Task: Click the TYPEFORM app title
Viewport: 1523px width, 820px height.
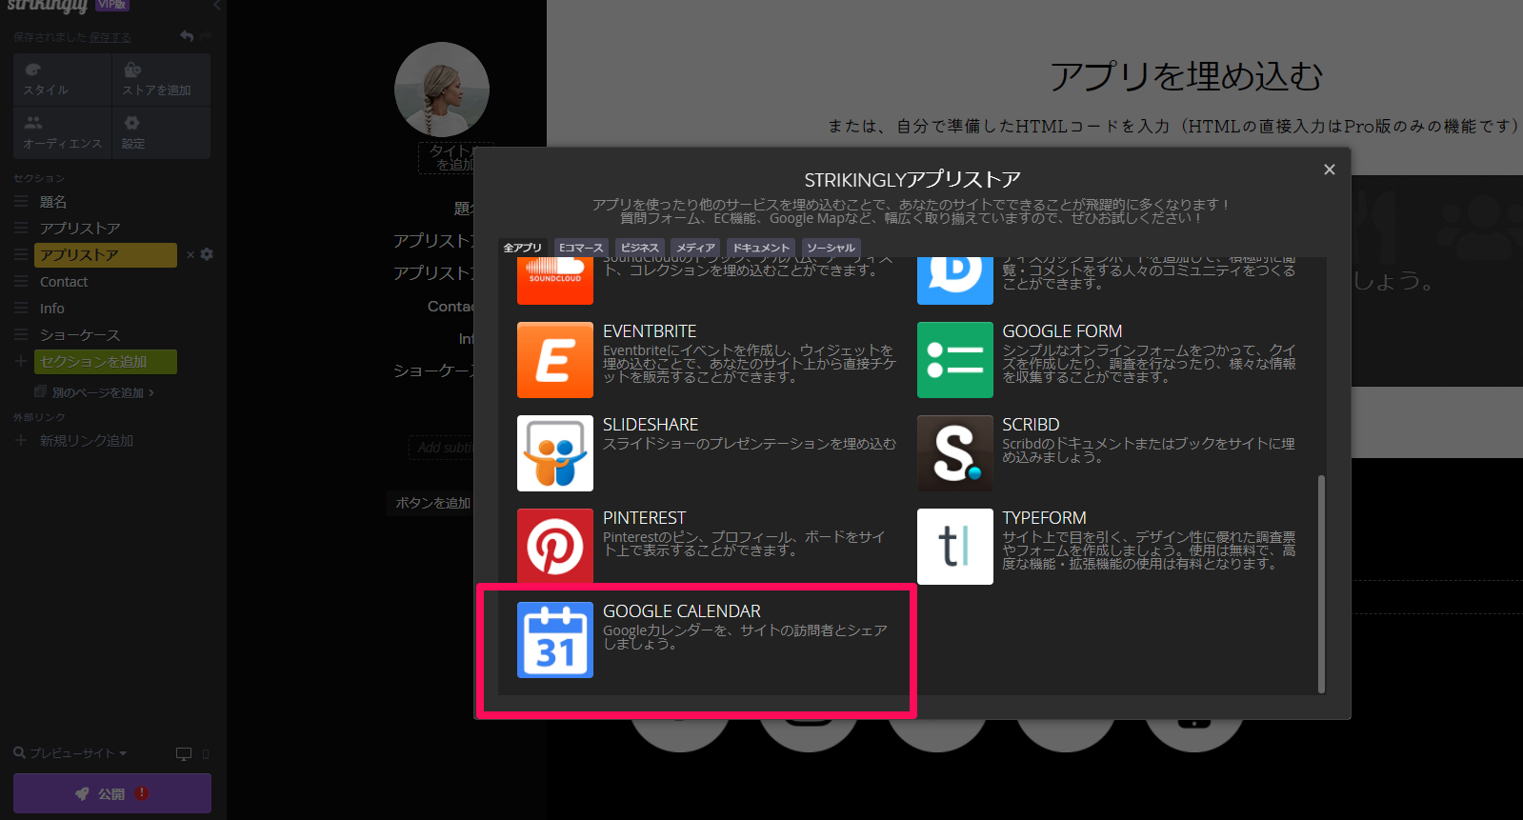Action: coord(1044,518)
